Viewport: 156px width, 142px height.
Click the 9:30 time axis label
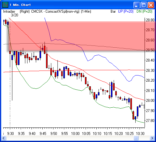click(11, 134)
